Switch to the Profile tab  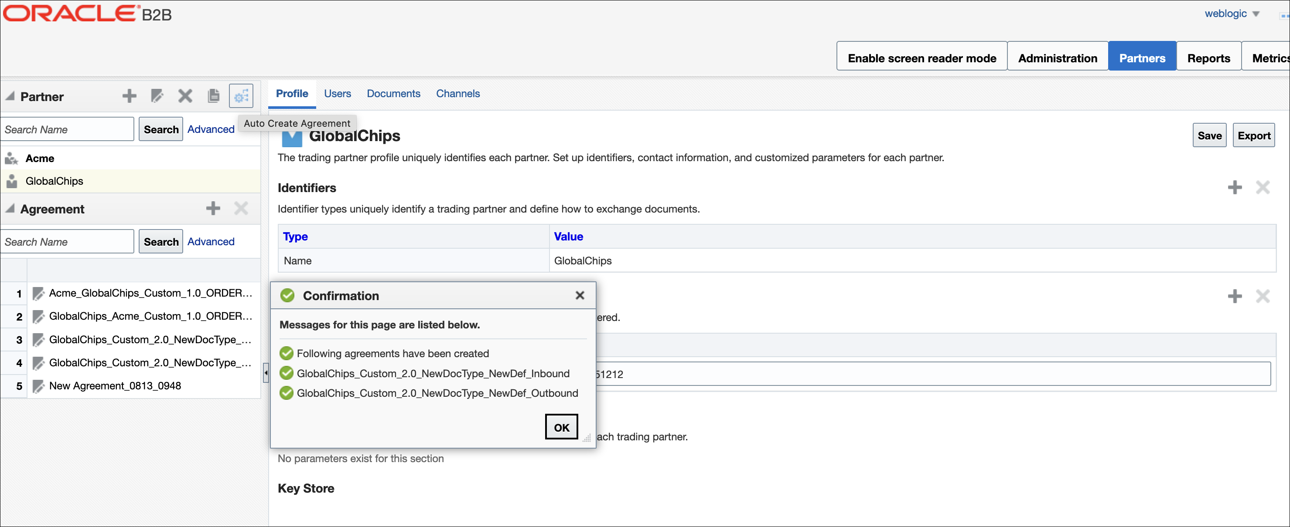(292, 94)
